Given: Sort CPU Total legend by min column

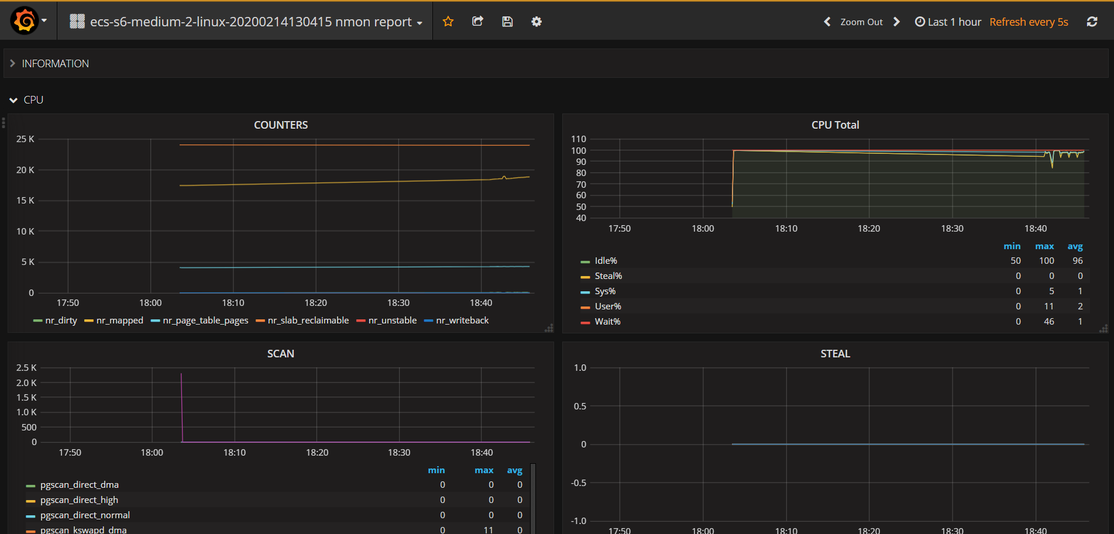Looking at the screenshot, I should (x=1012, y=246).
